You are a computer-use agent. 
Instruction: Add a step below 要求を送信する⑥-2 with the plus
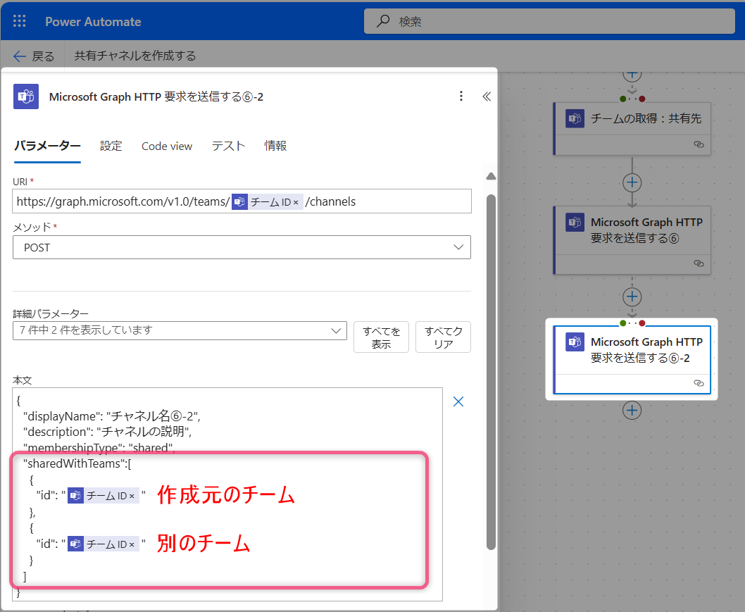click(x=632, y=410)
